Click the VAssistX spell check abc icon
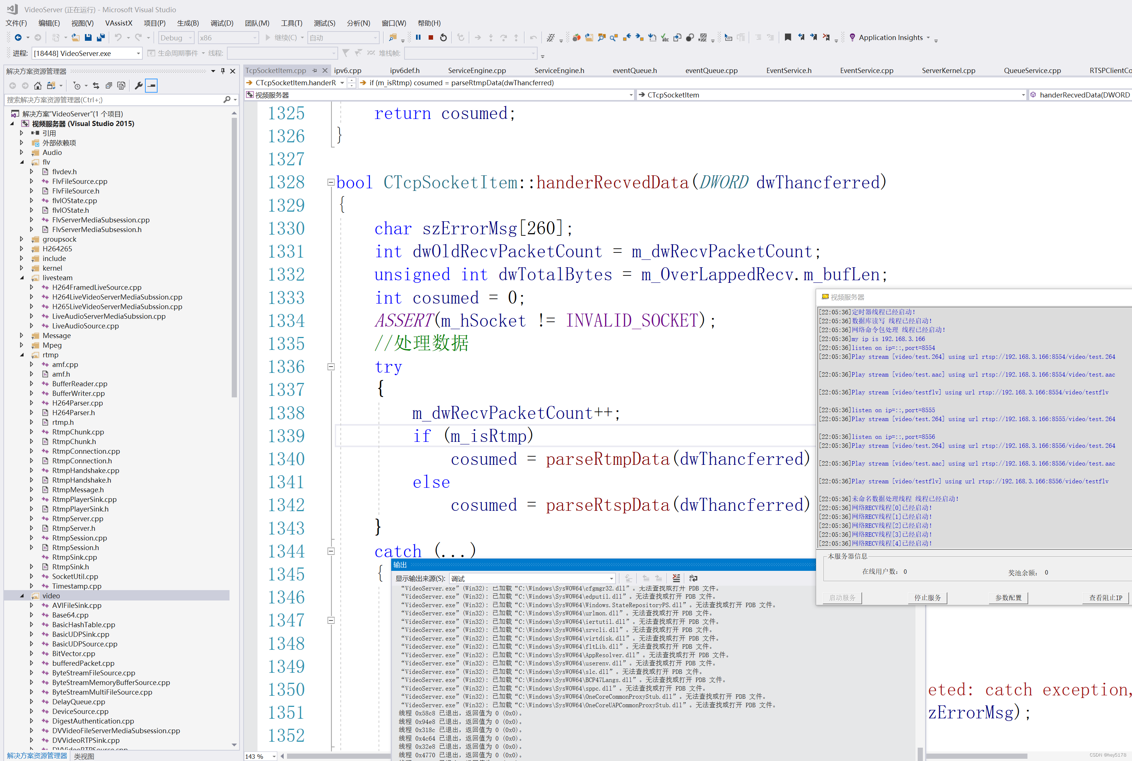Image resolution: width=1132 pixels, height=761 pixels. [x=665, y=37]
